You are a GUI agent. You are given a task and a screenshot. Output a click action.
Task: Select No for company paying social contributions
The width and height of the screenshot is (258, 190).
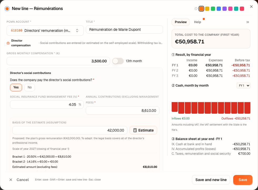click(29, 87)
